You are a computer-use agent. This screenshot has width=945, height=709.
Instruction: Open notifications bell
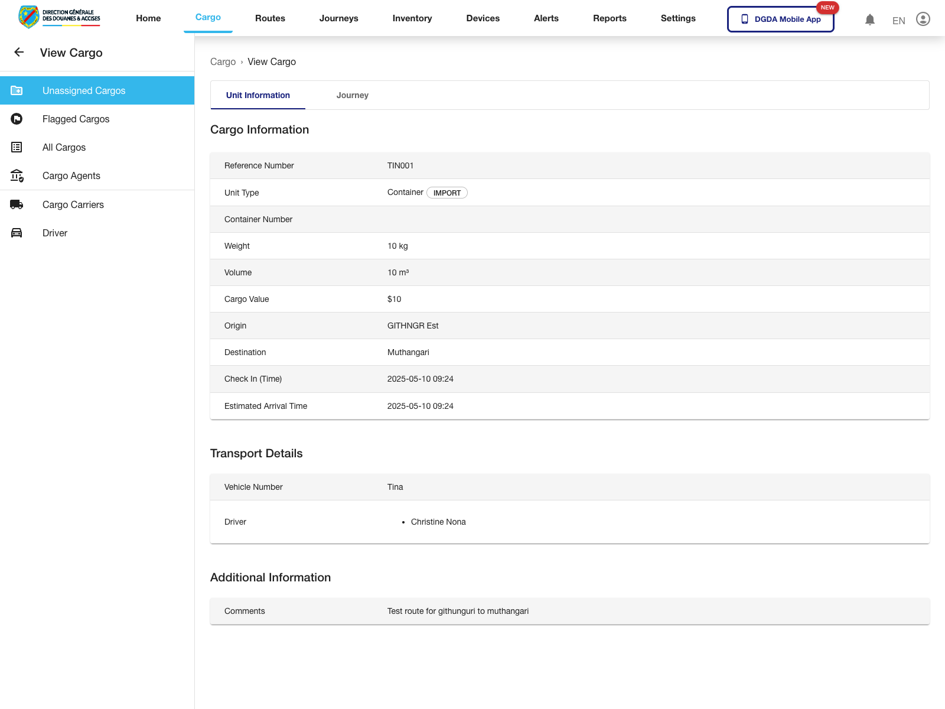pyautogui.click(x=869, y=19)
